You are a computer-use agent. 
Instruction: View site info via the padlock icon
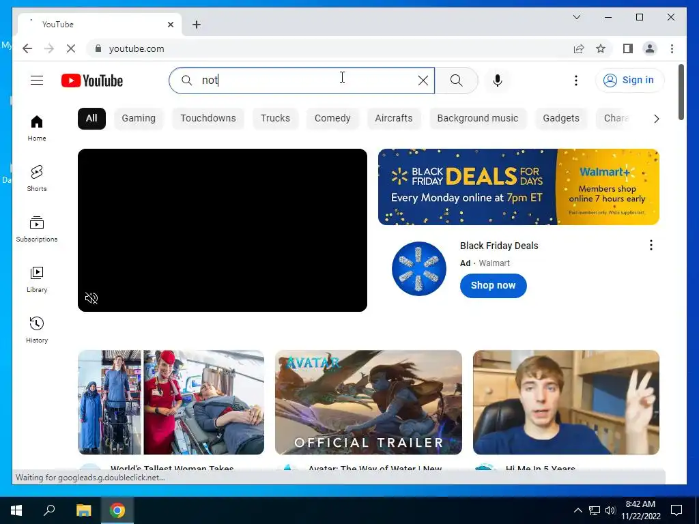click(98, 48)
